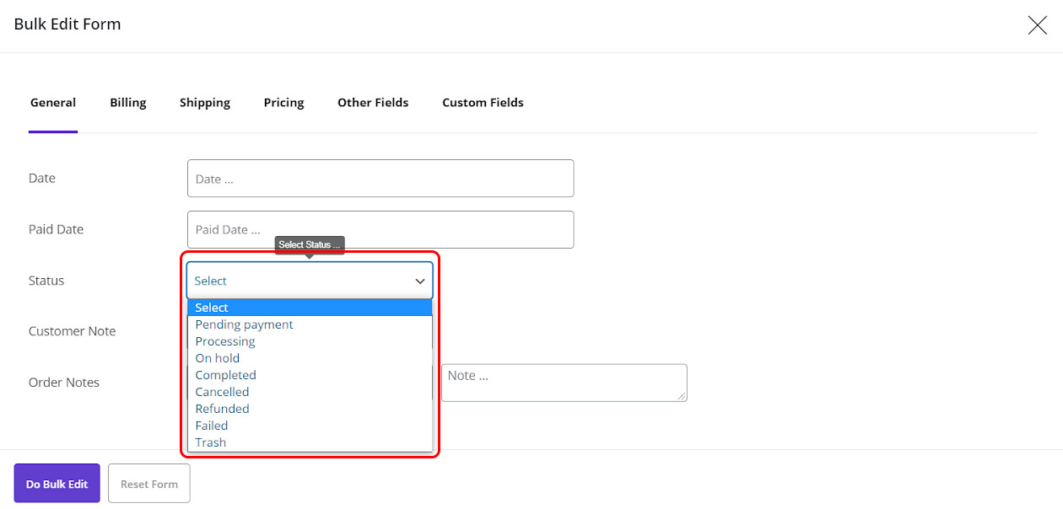
Task: Select Cancelled in the status list
Action: coord(223,392)
